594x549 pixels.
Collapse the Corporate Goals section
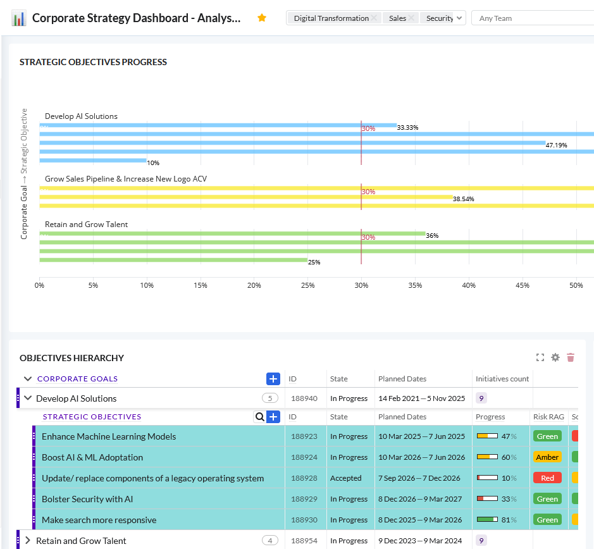tap(28, 379)
